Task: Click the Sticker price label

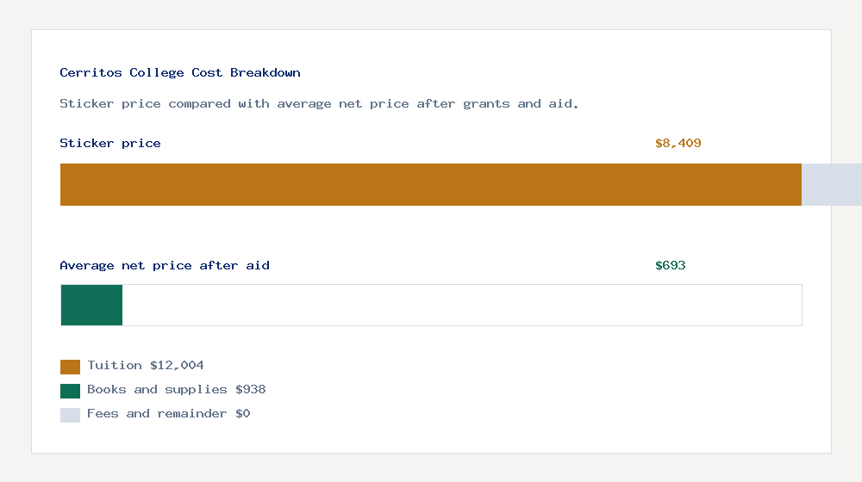Action: coord(110,143)
